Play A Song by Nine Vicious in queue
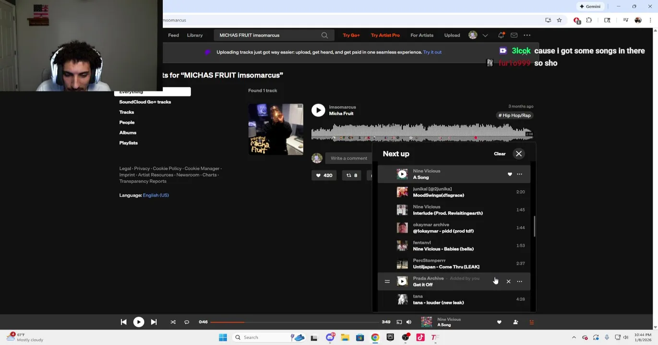The width and height of the screenshot is (658, 345). tap(402, 174)
